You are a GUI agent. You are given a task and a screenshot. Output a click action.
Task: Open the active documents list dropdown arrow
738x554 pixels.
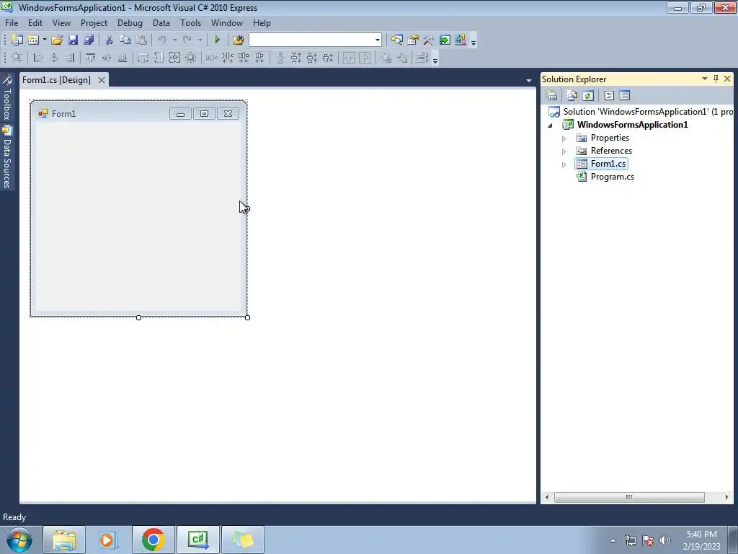coord(528,81)
